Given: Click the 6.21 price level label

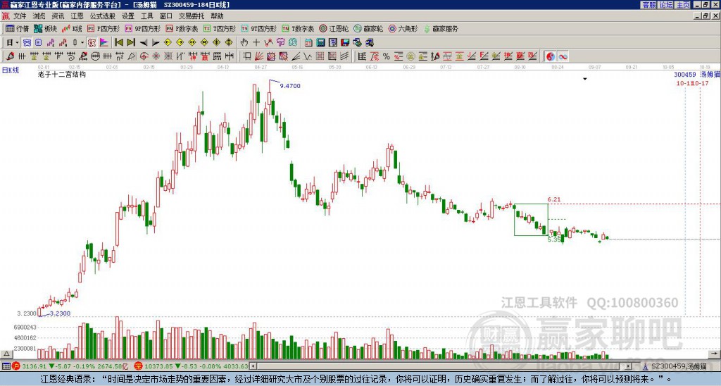Looking at the screenshot, I should coord(554,199).
